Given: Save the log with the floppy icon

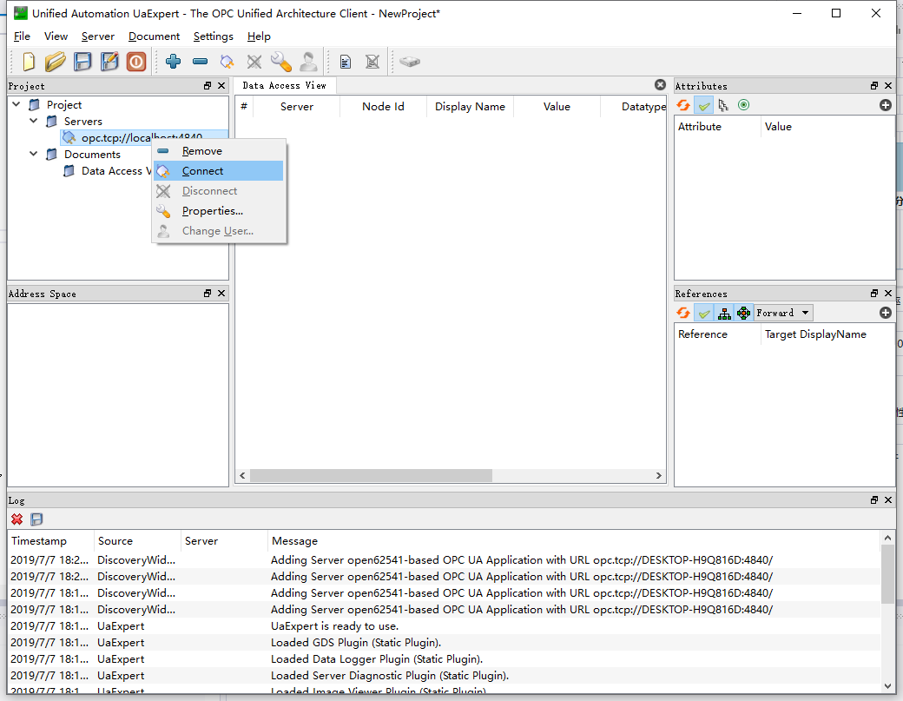Looking at the screenshot, I should coord(36,519).
